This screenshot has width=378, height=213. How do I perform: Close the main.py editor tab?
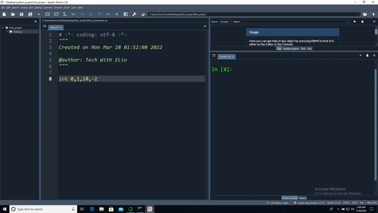coord(61,27)
